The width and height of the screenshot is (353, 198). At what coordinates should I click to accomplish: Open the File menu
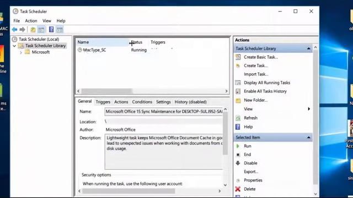tap(17, 21)
